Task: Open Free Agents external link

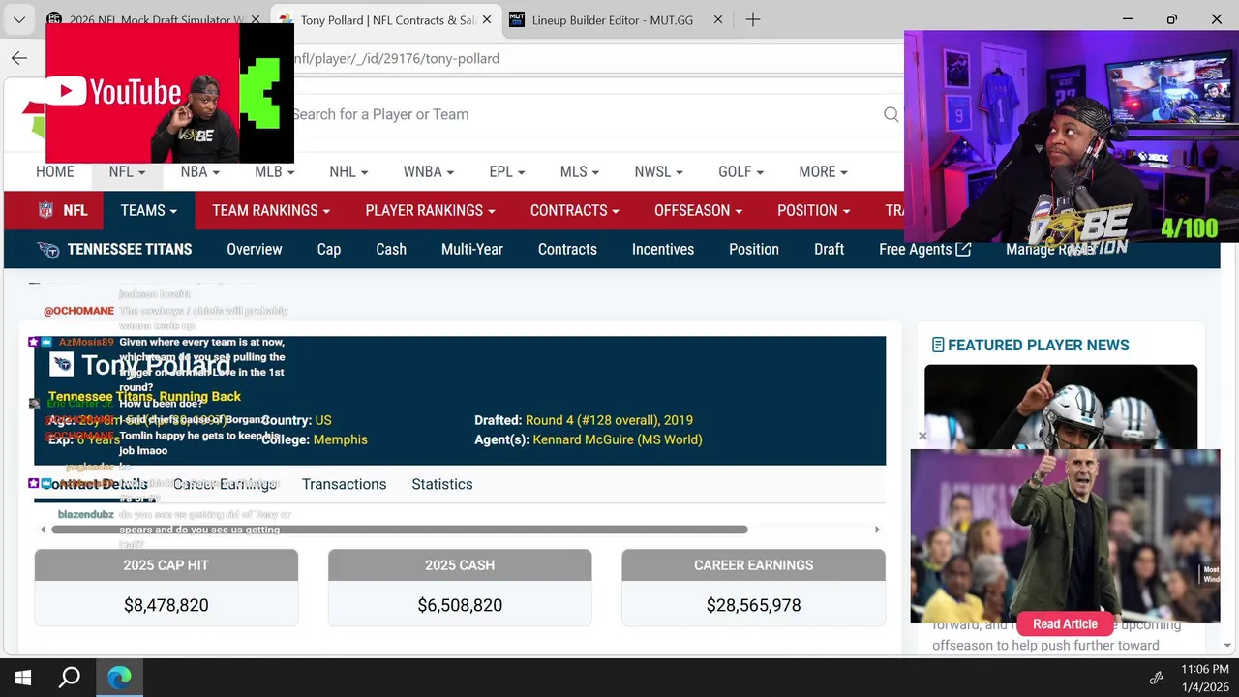Action: coord(924,249)
